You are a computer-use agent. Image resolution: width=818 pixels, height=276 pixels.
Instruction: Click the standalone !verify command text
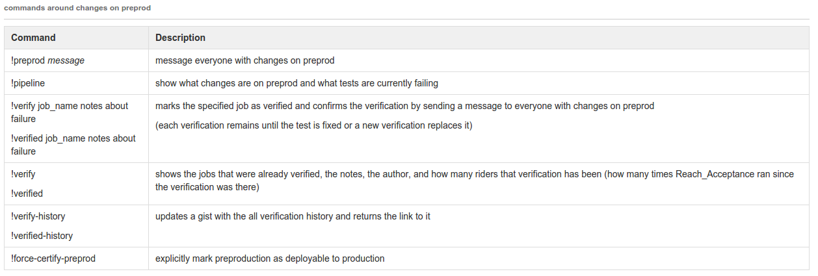(23, 174)
